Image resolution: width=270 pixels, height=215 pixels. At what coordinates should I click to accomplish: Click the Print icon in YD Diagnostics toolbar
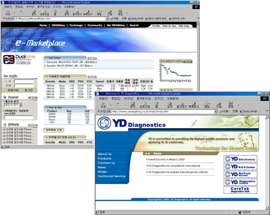click(219, 105)
